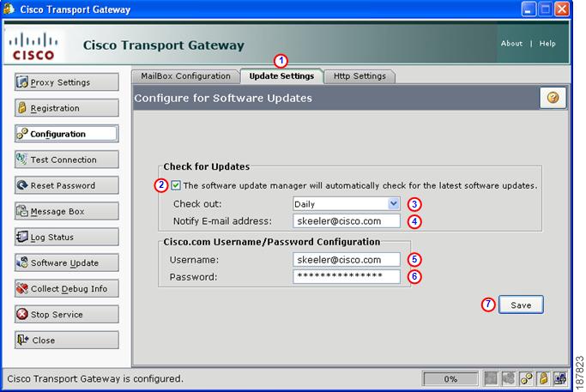Click the network computers status bar icon
The height and width of the screenshot is (392, 586).
[560, 378]
